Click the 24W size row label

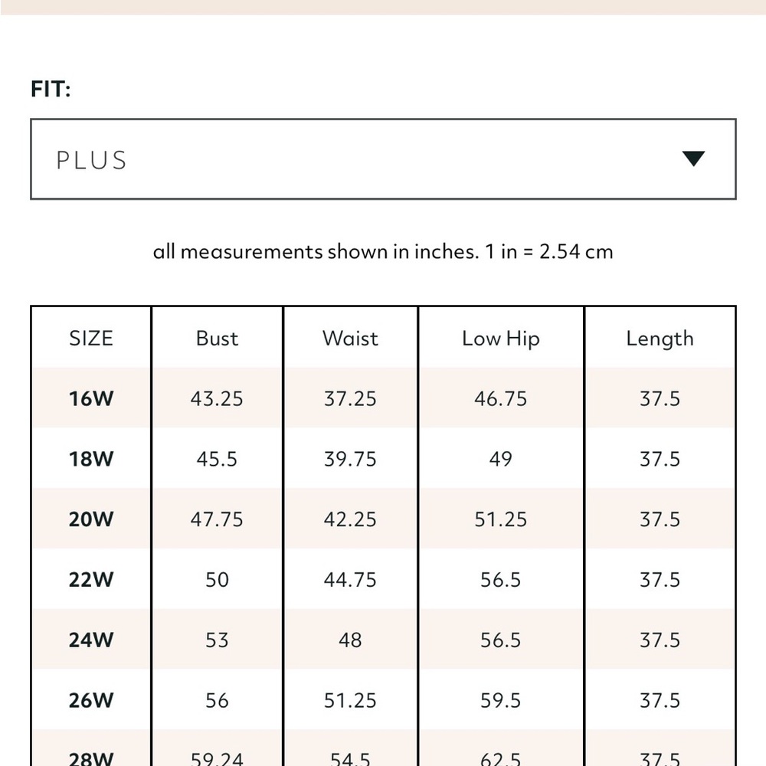coord(91,640)
